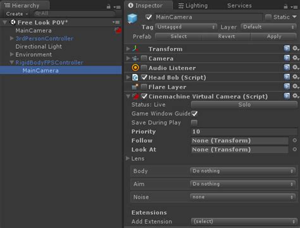Open Cinemachine Virtual Camera gear menu
Viewport: 300px width, 228px height.
point(296,96)
